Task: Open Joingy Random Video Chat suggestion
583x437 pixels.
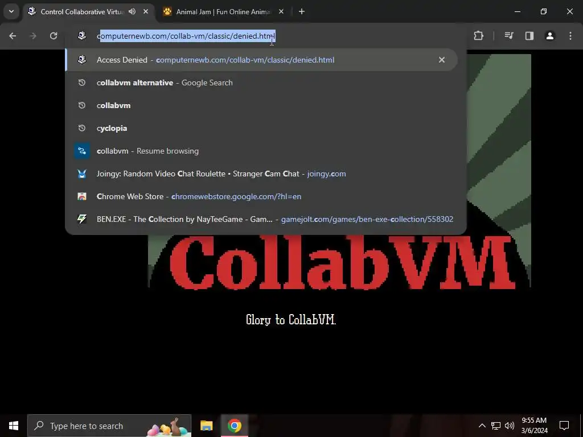Action: (x=261, y=174)
